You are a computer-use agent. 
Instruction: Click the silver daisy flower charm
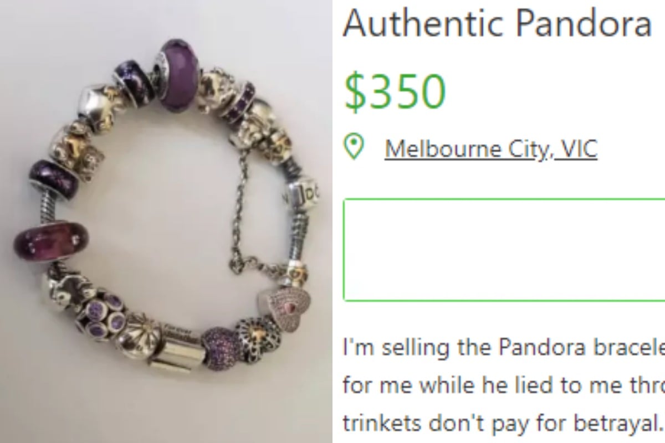(136, 332)
